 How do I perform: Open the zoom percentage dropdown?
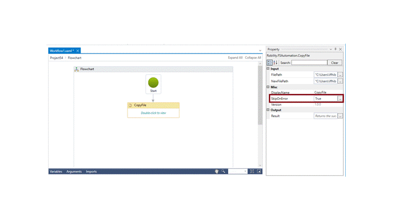245,171
